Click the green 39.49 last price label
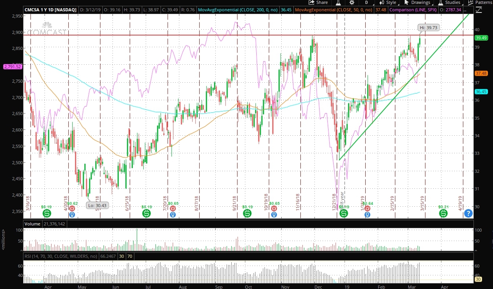493x289 pixels. (x=480, y=38)
